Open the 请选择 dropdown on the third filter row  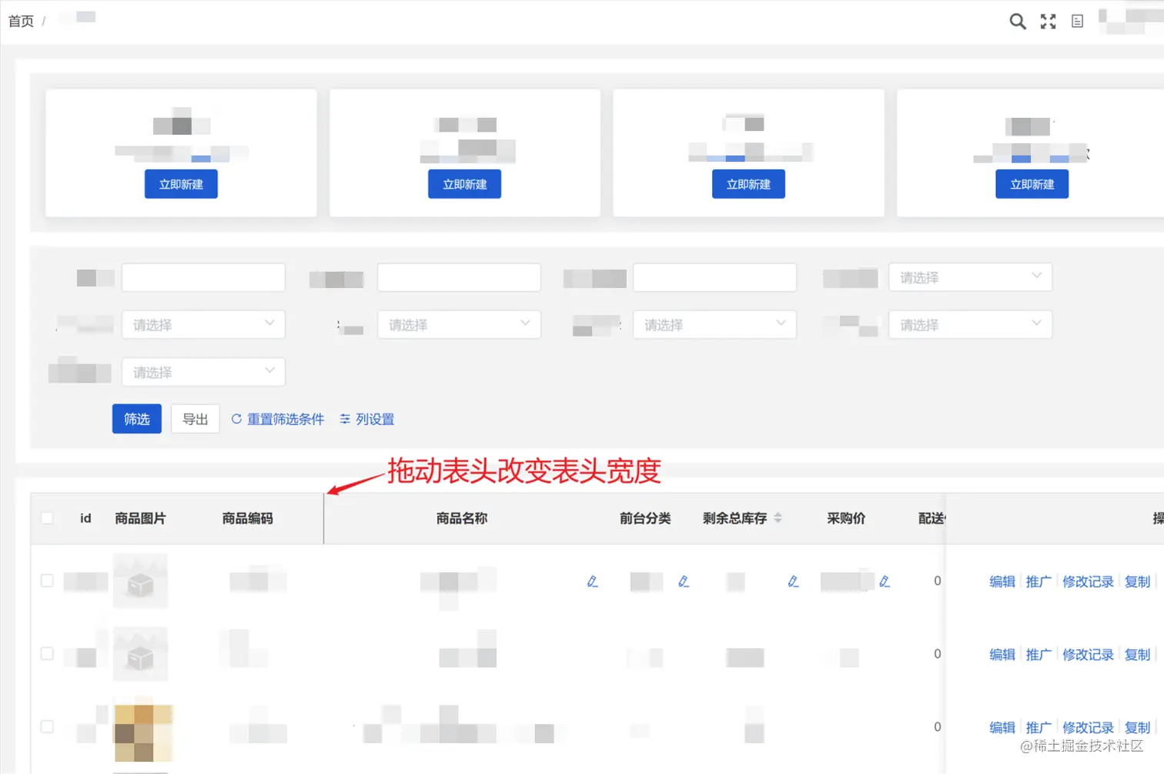click(x=203, y=372)
